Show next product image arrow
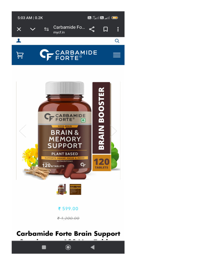This screenshot has height=265, width=198. (113, 131)
